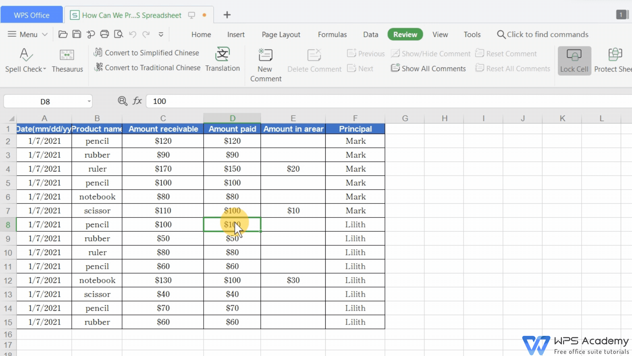
Task: Open the Page Layout tab
Action: coord(281,35)
